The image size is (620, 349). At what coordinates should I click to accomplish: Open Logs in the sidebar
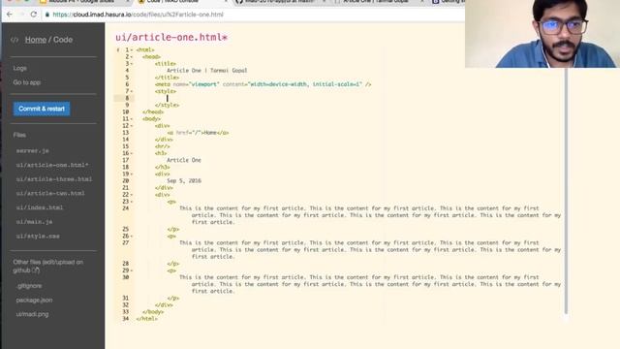tap(19, 68)
